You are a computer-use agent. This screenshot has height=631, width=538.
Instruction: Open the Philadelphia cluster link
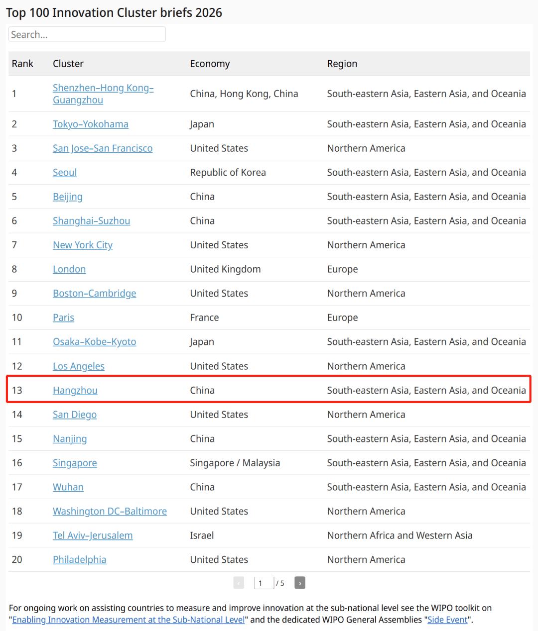[x=80, y=559]
